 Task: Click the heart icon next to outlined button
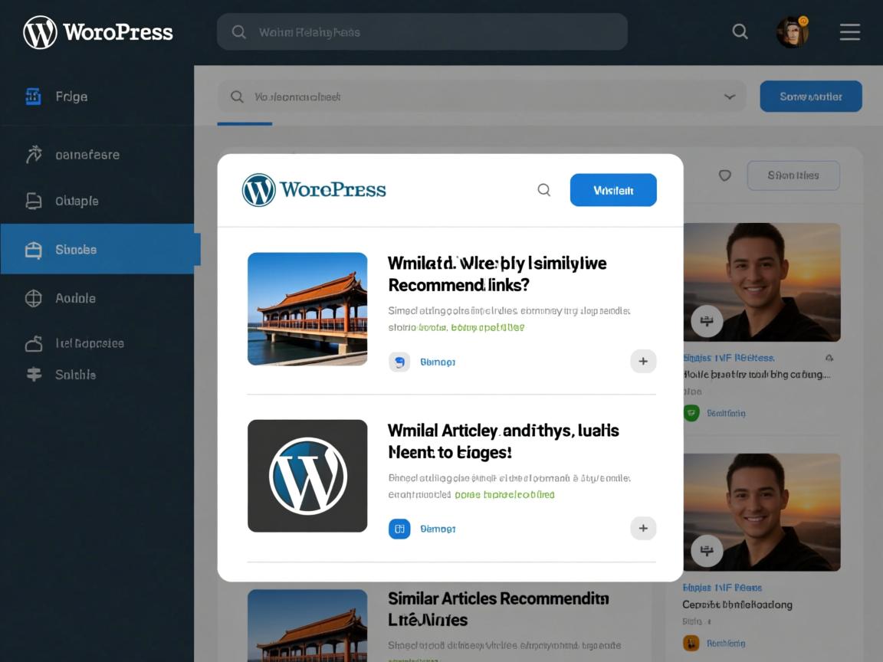[724, 175]
